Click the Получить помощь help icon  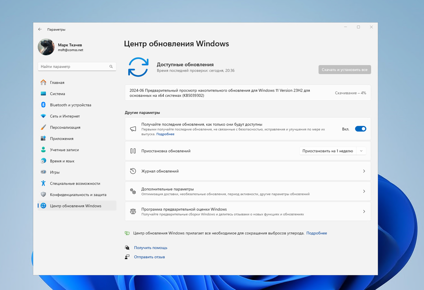pos(127,248)
